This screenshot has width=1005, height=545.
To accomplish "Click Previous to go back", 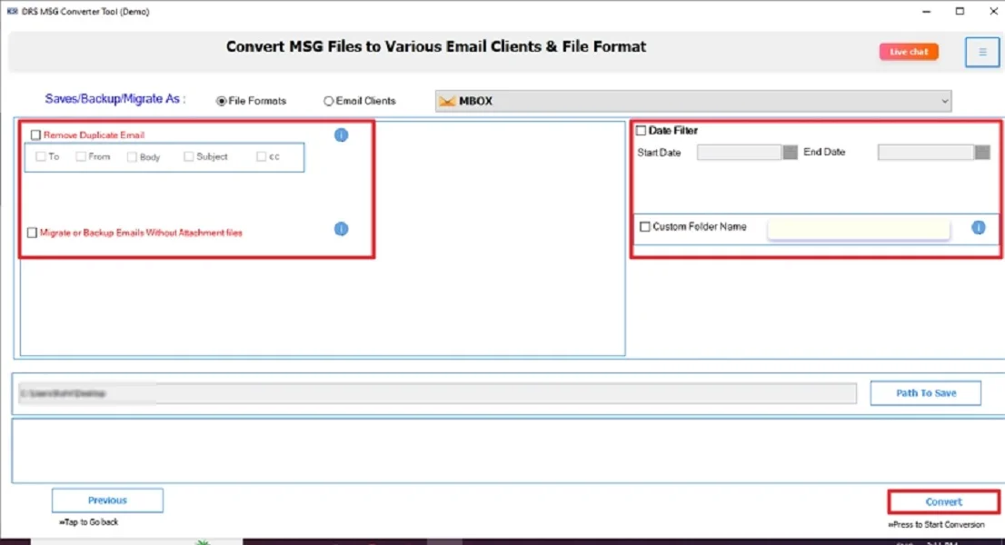I will pos(107,500).
